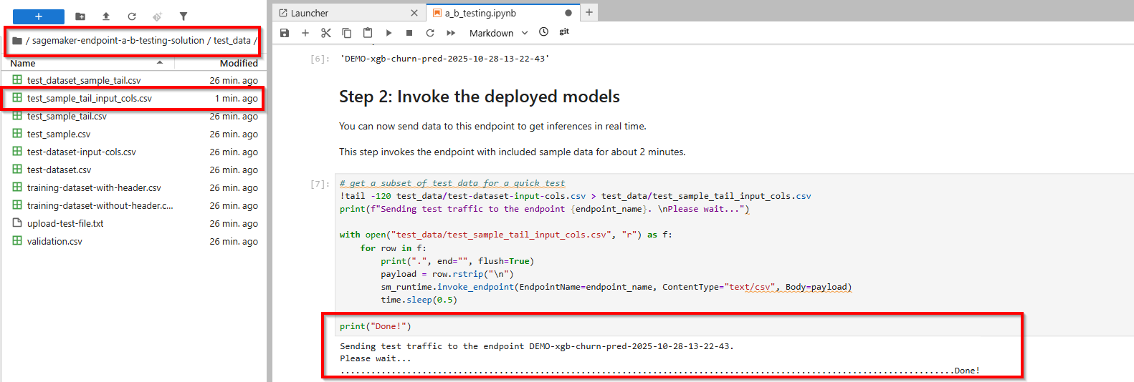Run the selected cell with play icon

[x=389, y=33]
